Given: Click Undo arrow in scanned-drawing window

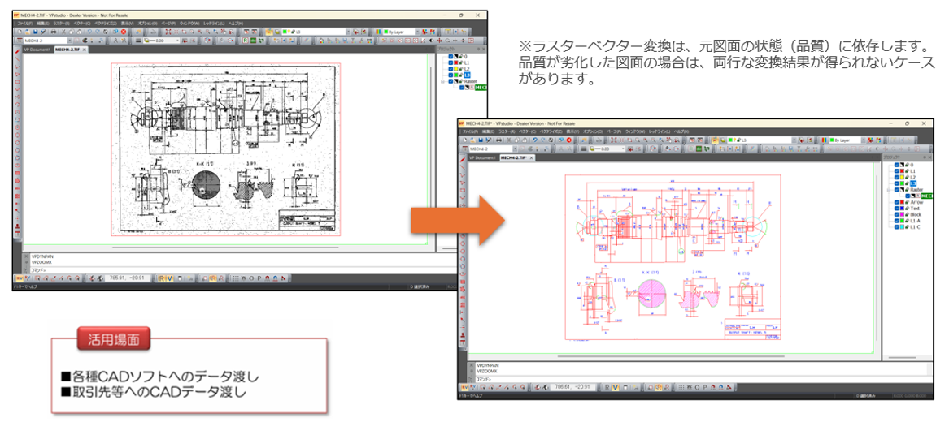Looking at the screenshot, I should [x=89, y=32].
